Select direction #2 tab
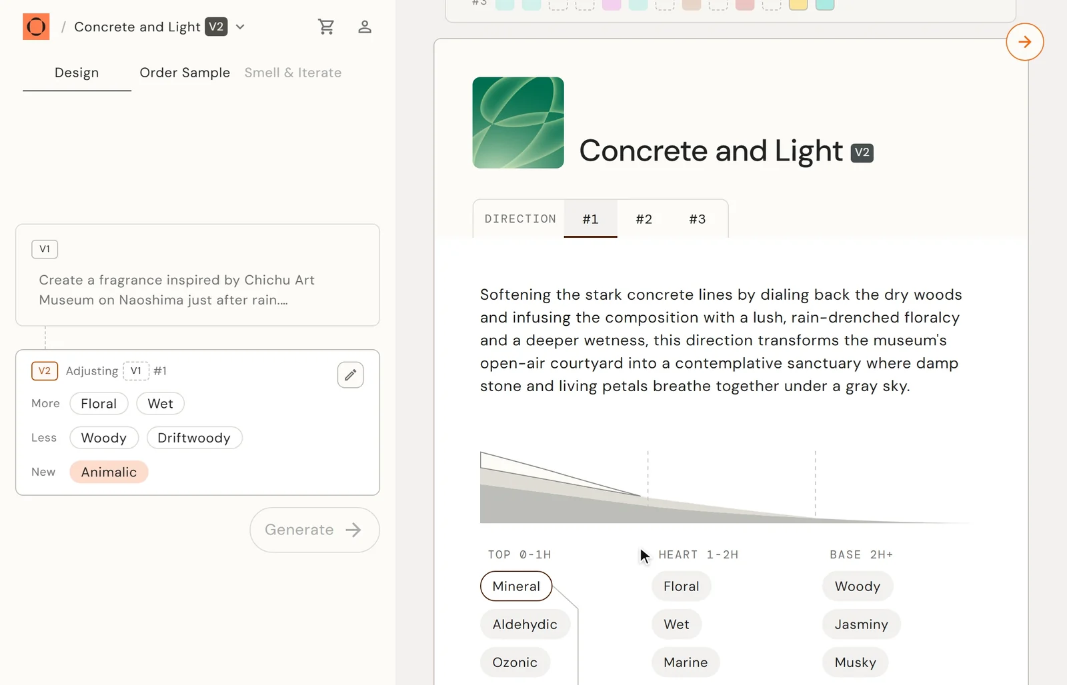The height and width of the screenshot is (685, 1067). (x=644, y=219)
